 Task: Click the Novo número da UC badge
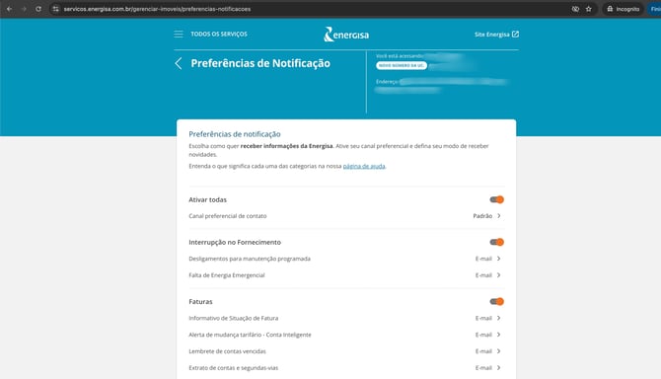pyautogui.click(x=402, y=65)
